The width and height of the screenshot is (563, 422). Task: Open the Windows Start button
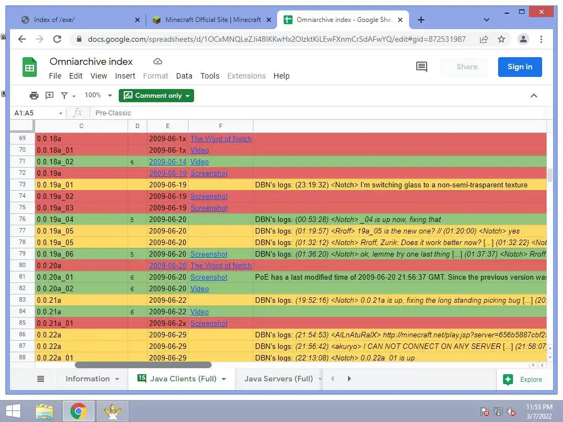coord(13,411)
